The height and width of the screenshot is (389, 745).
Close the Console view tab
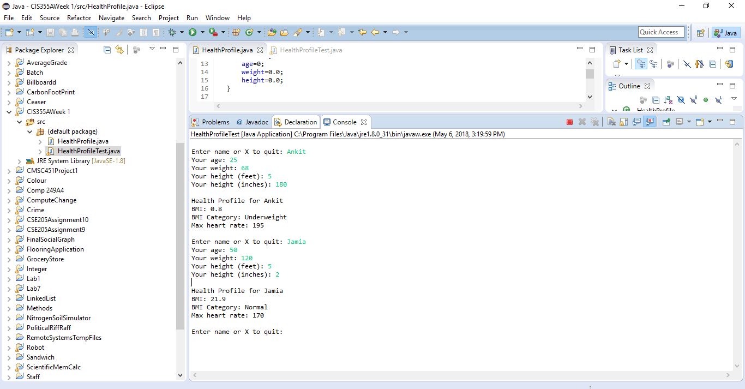(x=364, y=122)
